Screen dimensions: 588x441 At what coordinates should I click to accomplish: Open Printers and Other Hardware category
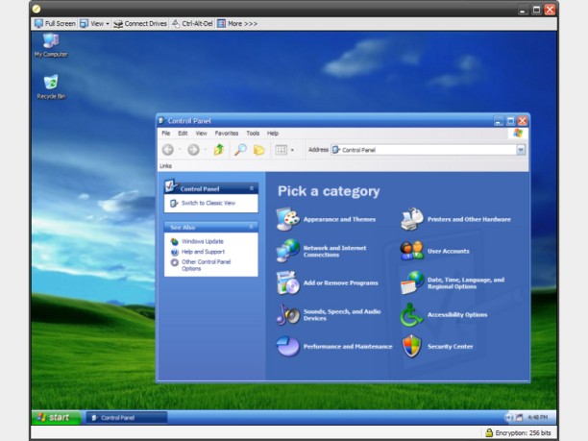469,219
